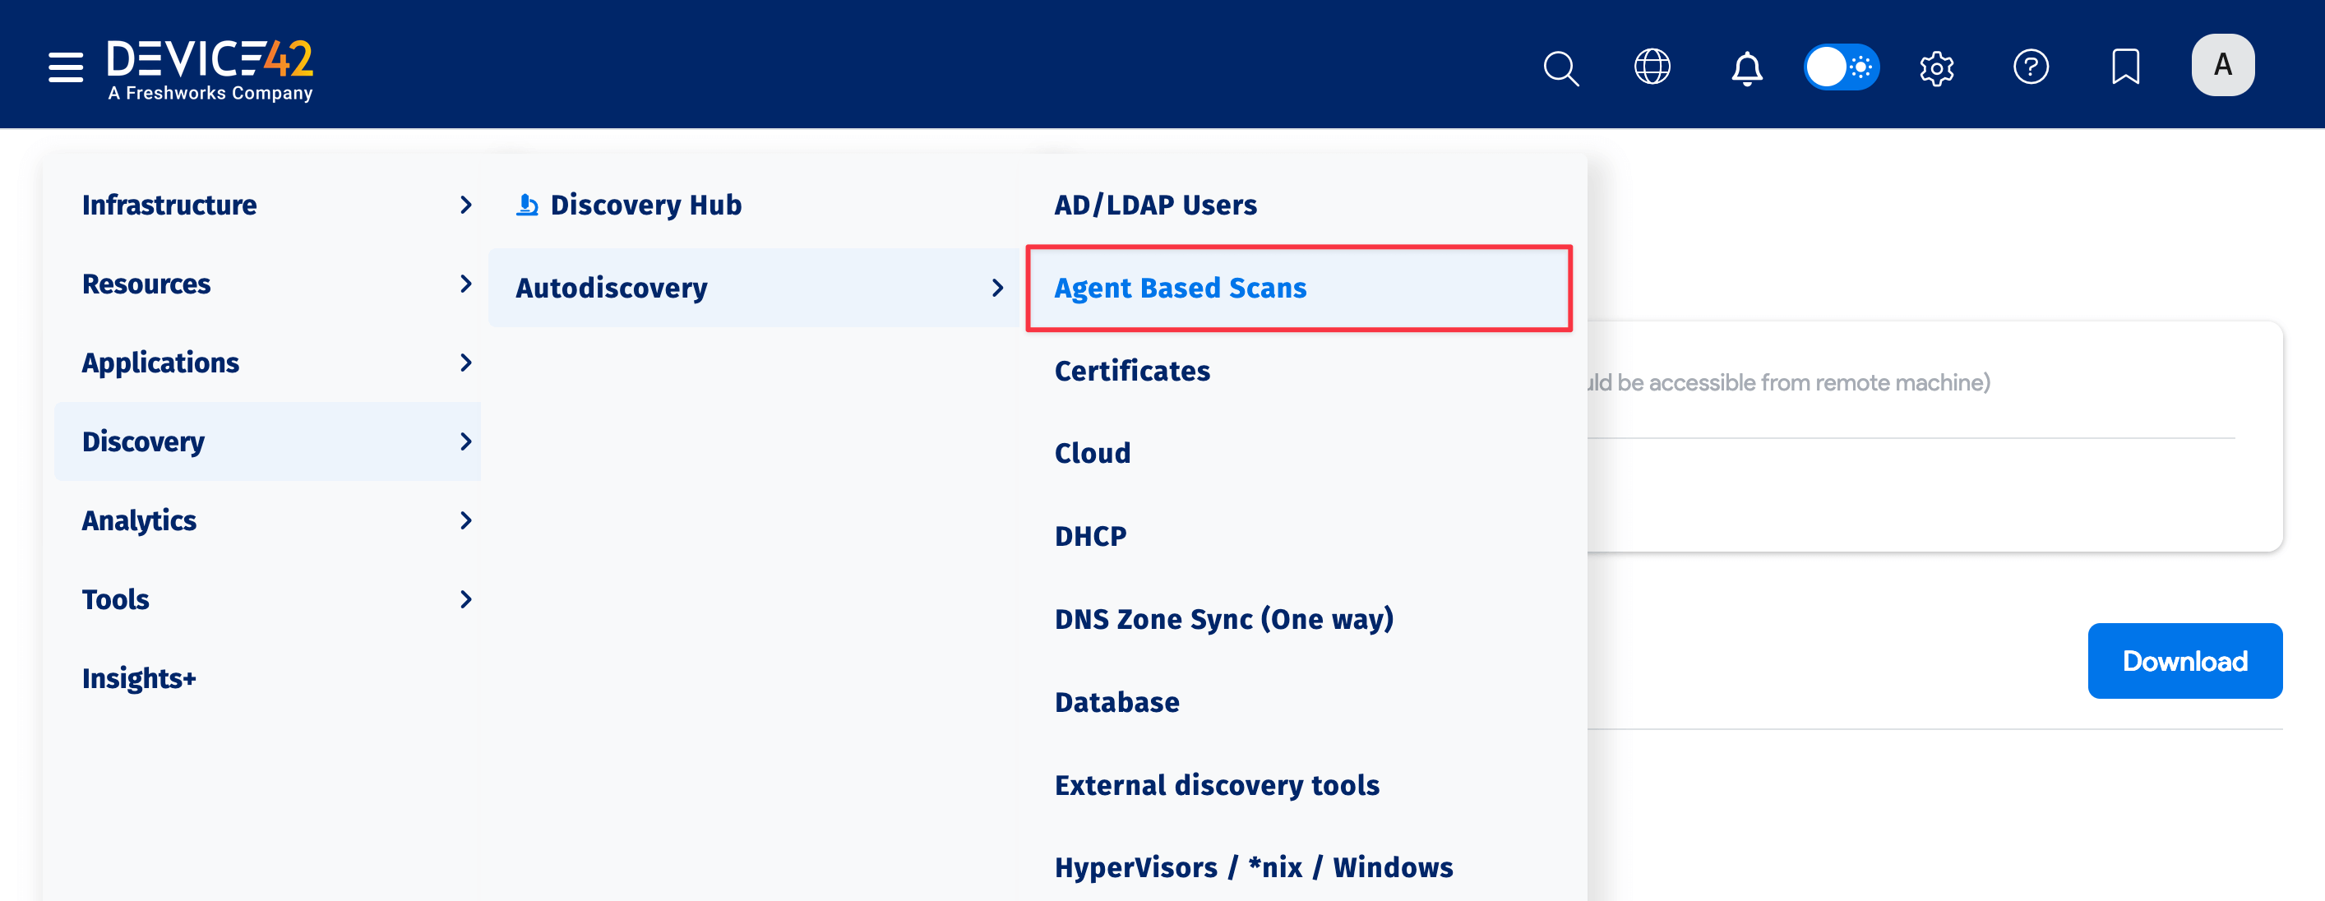The width and height of the screenshot is (2325, 901).
Task: Open the settings gear
Action: 1936,67
